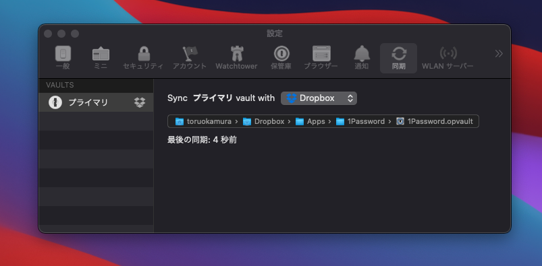Click the 設定 window title
The width and height of the screenshot is (542, 266).
(275, 34)
